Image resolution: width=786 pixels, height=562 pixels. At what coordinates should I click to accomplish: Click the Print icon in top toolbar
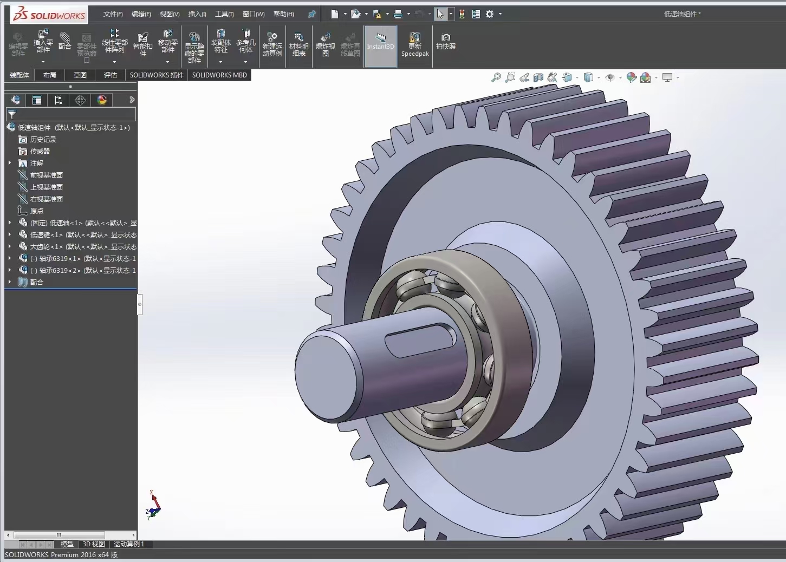[x=398, y=14]
